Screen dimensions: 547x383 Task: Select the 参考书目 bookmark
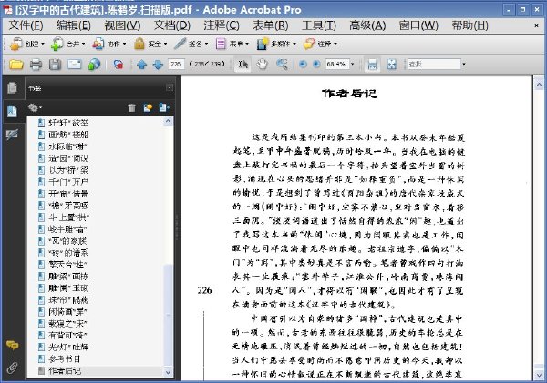(x=65, y=358)
